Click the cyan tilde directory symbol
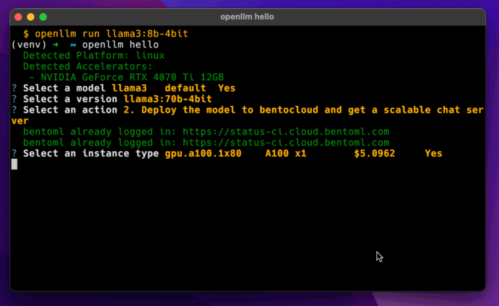This screenshot has height=306, width=499. (73, 45)
